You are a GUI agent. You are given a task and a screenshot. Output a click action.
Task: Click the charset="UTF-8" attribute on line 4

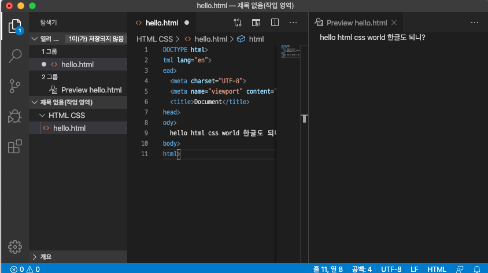pyautogui.click(x=217, y=81)
